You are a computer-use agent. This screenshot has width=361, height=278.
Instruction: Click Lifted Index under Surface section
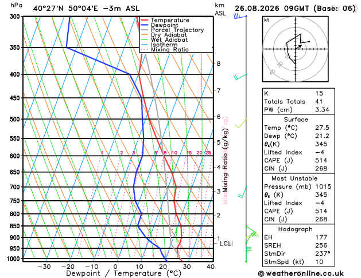pos(283,152)
